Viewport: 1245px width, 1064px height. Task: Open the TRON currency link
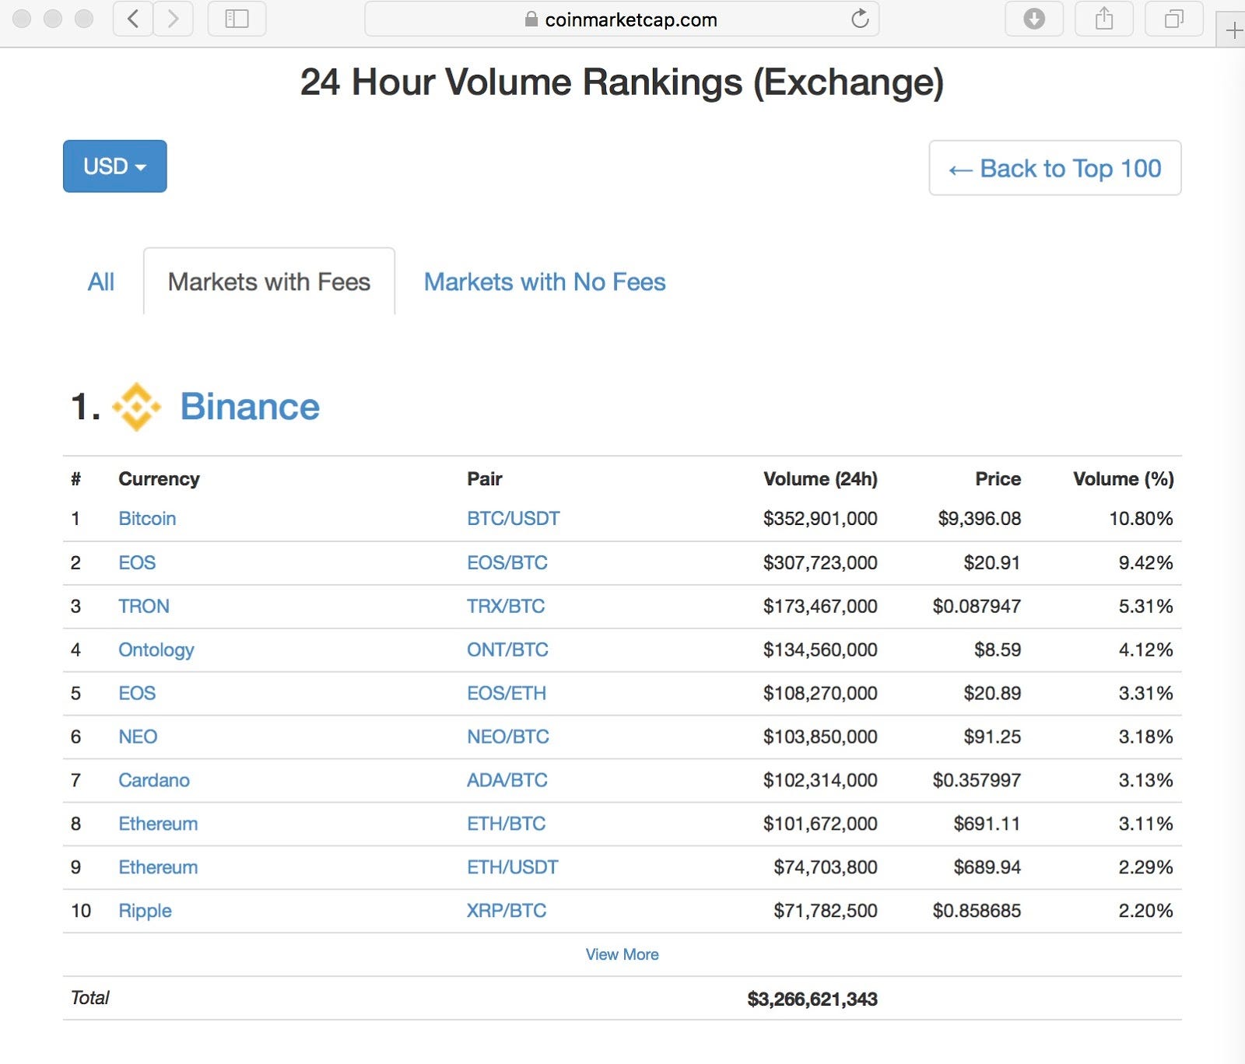point(144,606)
